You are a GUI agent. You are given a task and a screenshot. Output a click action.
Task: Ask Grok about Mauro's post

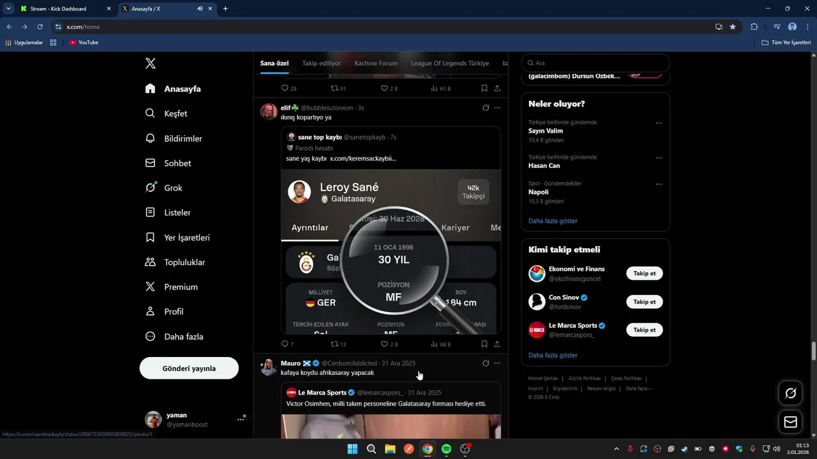486,363
